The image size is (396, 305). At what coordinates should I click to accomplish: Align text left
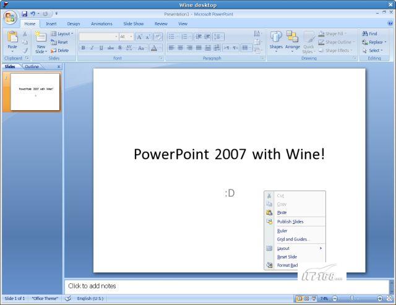coord(171,48)
